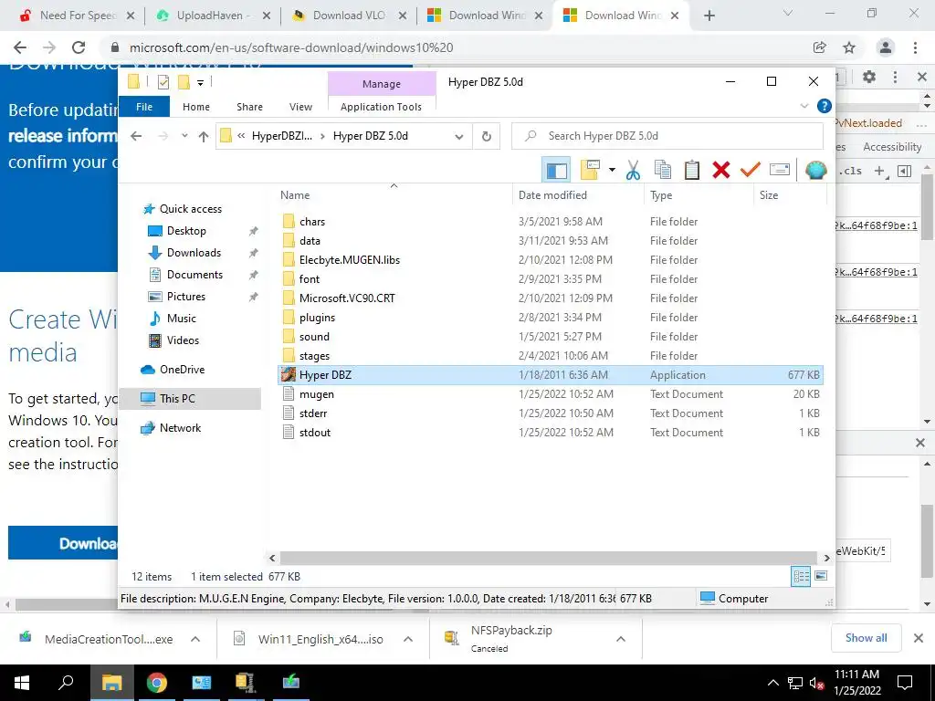Switch to details view layout icon

tap(801, 576)
